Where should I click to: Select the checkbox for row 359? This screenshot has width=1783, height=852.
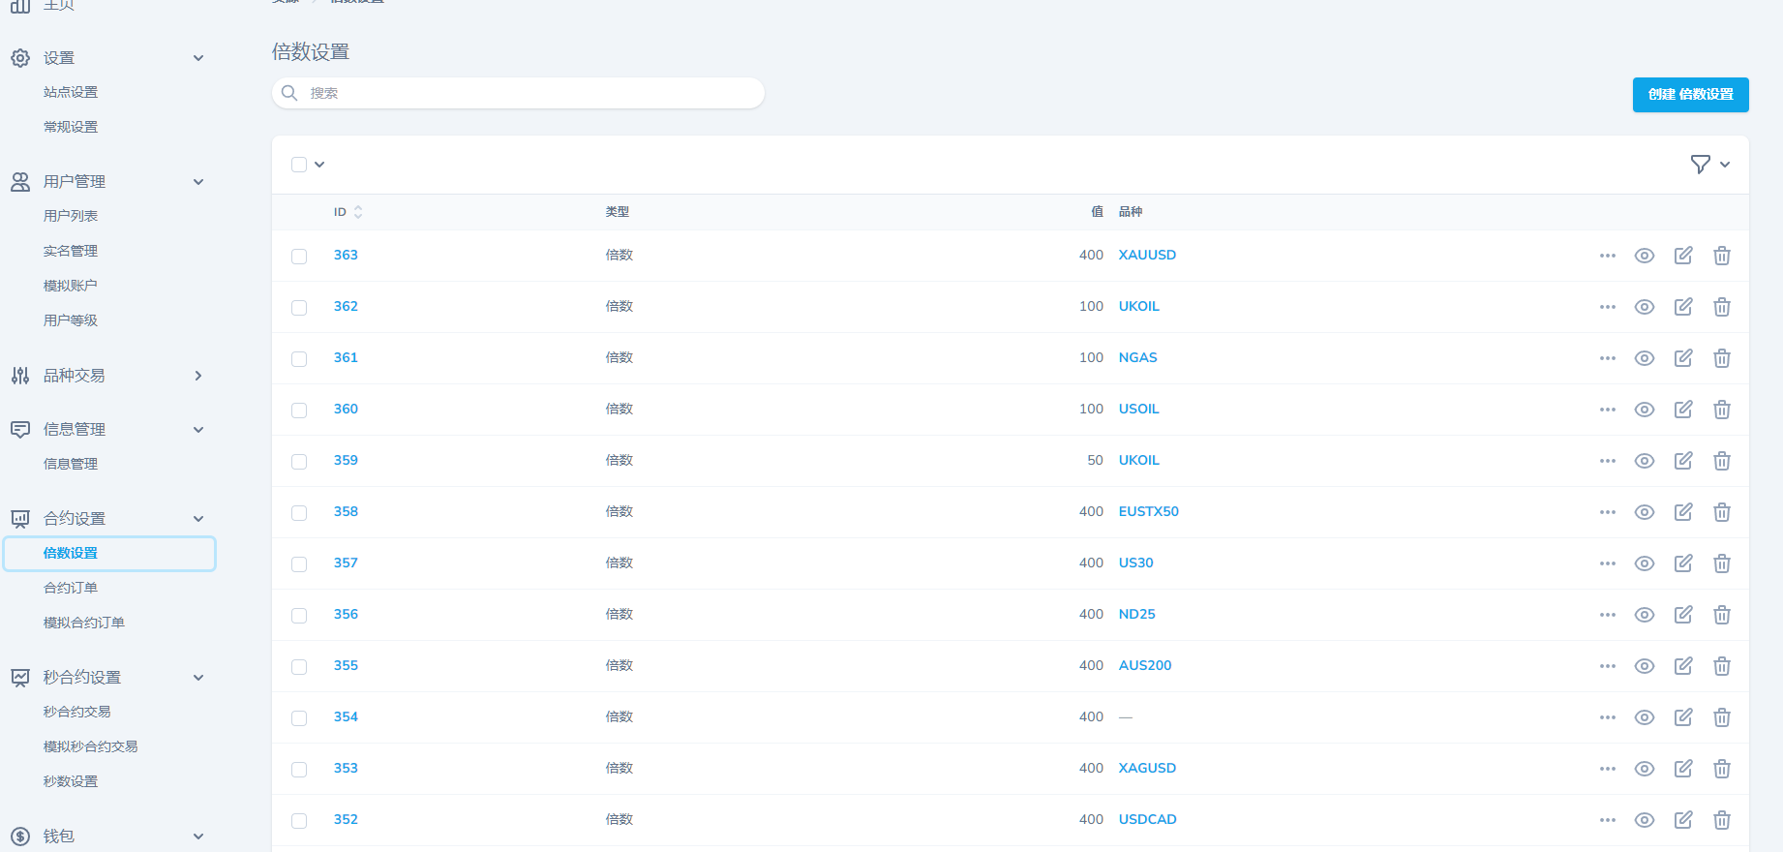[299, 462]
